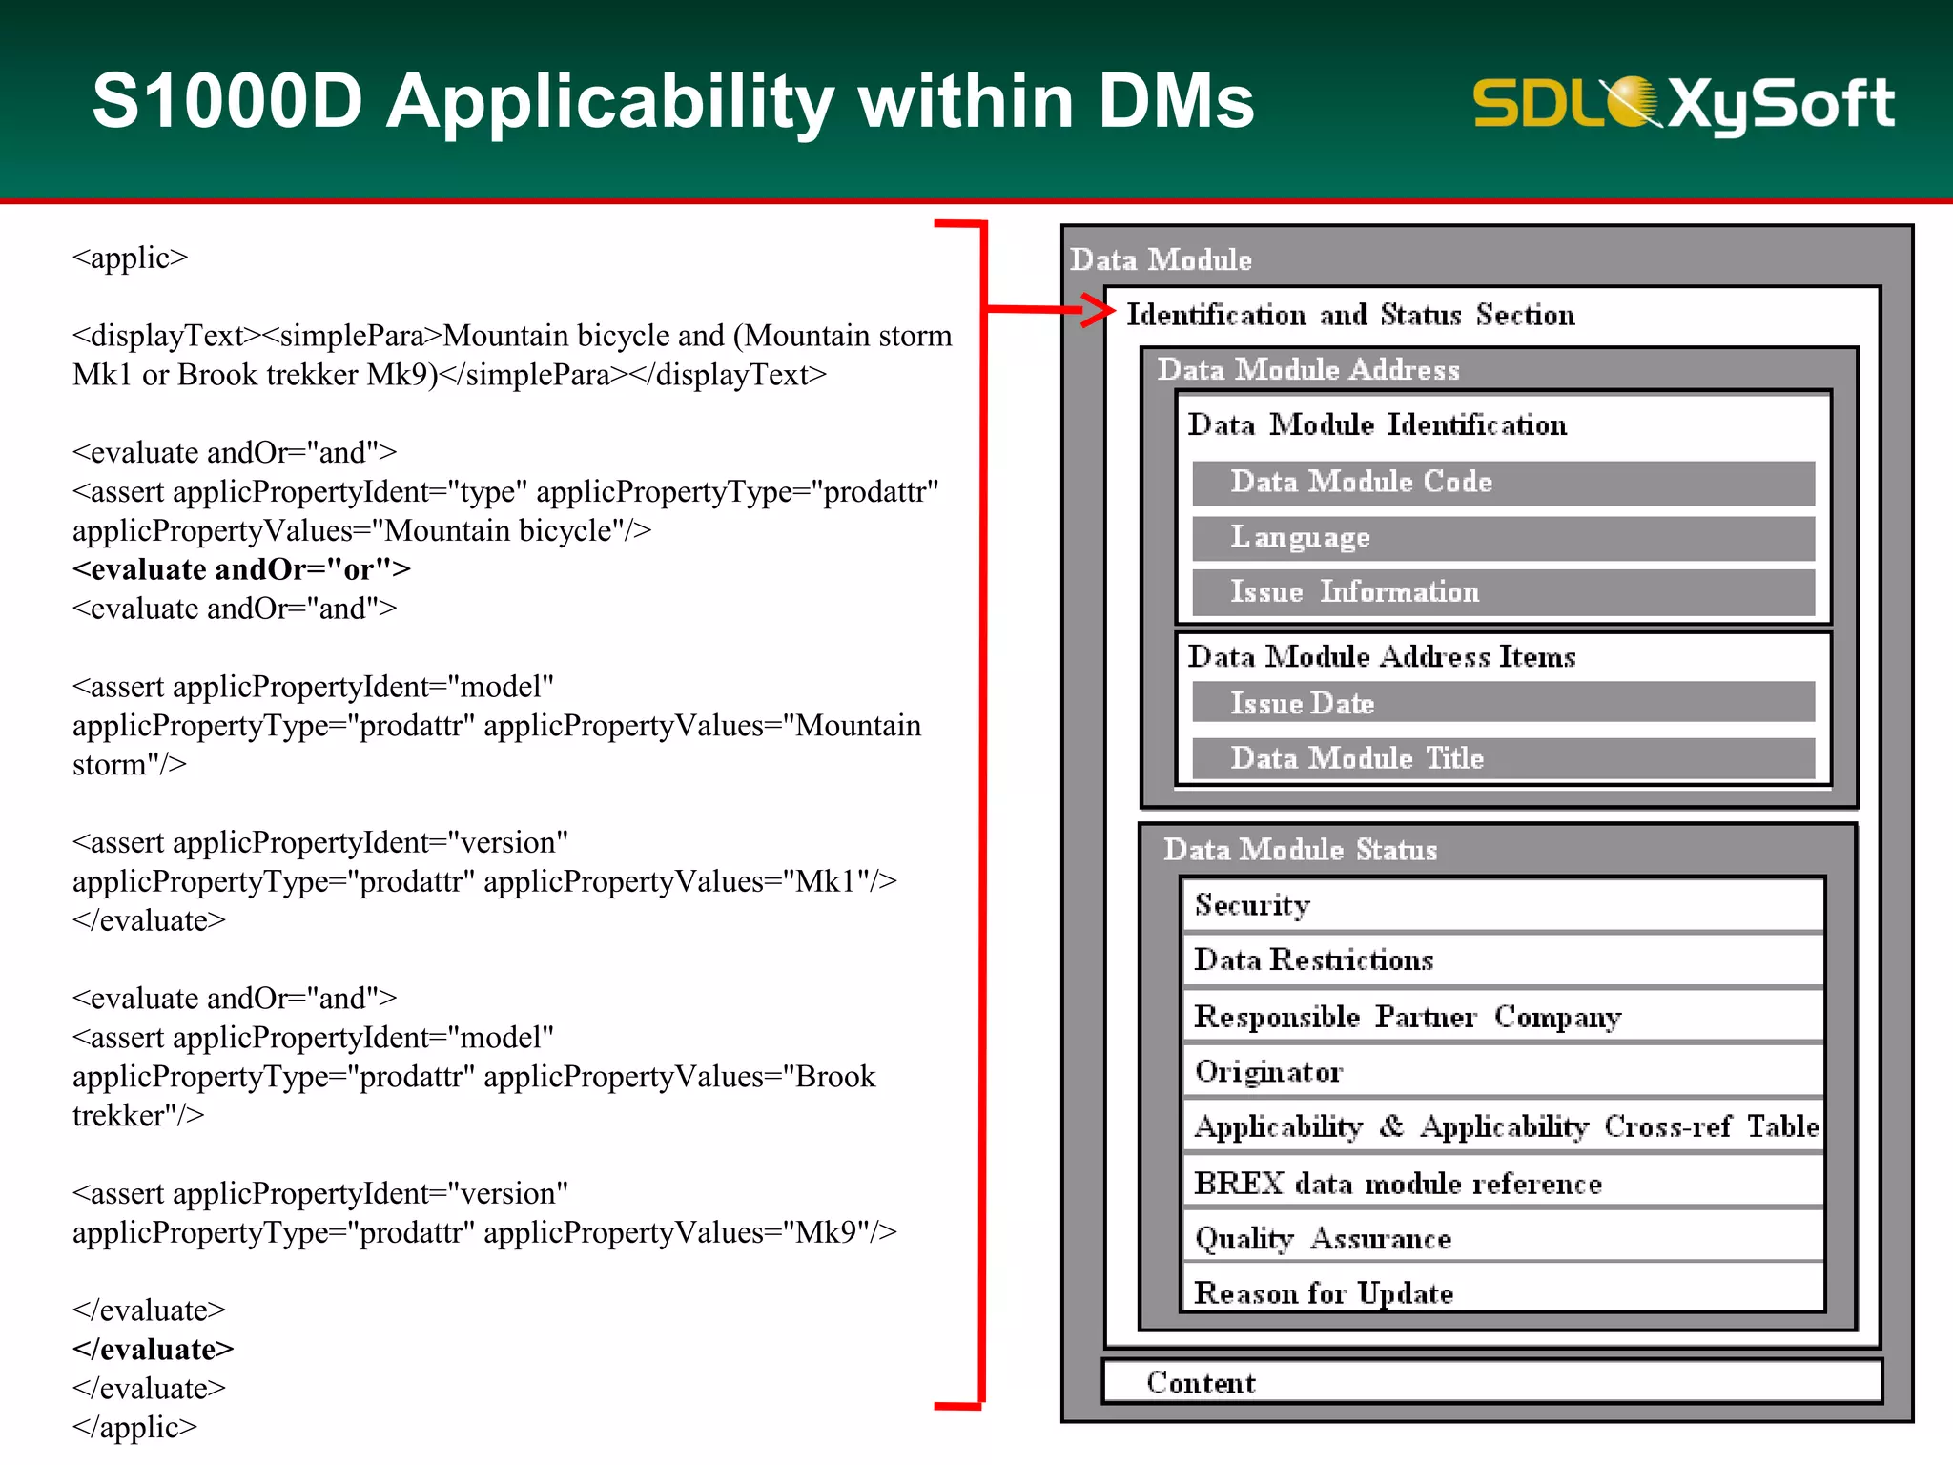Select the Security row
Image resolution: width=1953 pixels, height=1465 pixels.
click(x=1503, y=904)
